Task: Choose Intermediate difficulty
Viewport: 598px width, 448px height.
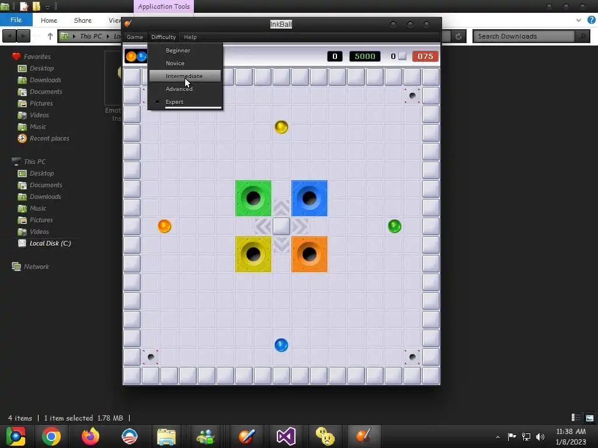Action: pos(185,76)
